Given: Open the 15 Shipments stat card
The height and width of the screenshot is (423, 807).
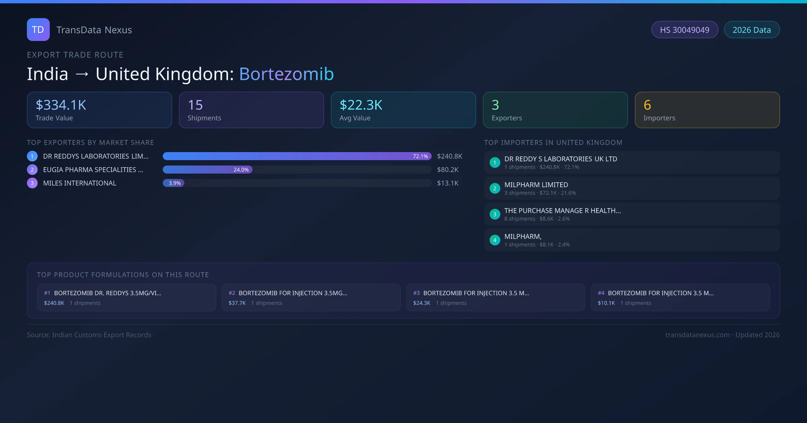Looking at the screenshot, I should (x=251, y=110).
